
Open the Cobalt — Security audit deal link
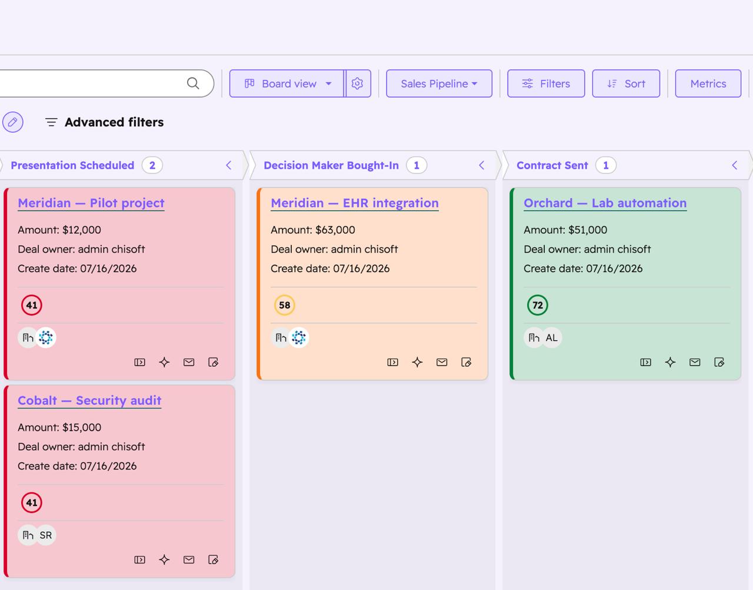click(x=89, y=400)
